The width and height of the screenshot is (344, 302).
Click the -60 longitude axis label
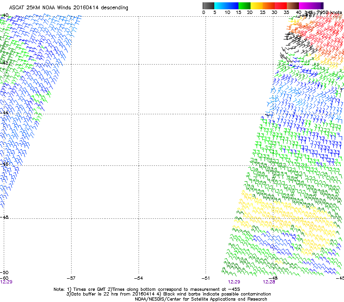click(x=4, y=278)
